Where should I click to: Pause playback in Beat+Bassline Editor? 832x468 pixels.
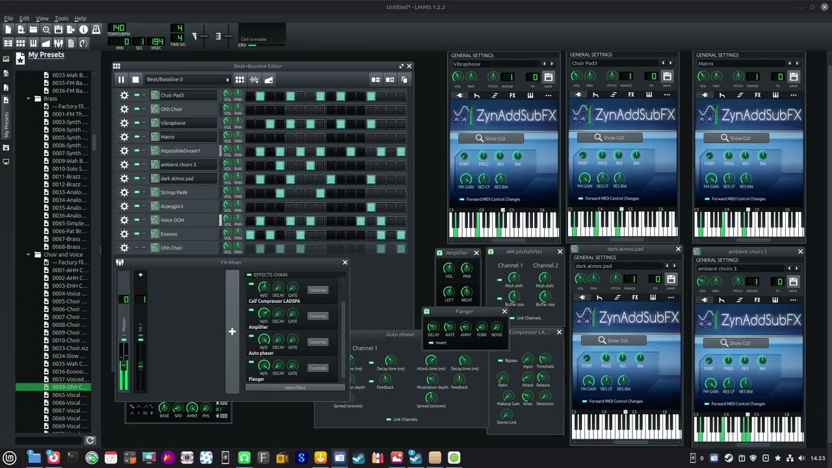(x=121, y=79)
